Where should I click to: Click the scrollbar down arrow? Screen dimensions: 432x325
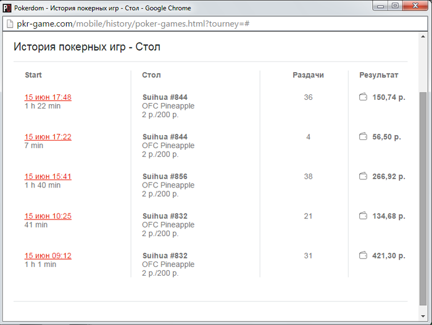tap(423, 316)
